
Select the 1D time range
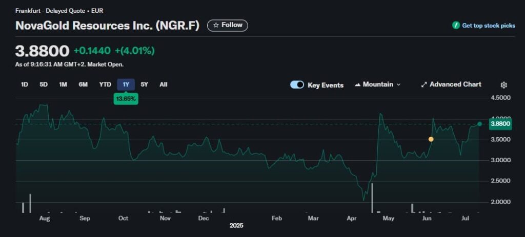pyautogui.click(x=25, y=84)
